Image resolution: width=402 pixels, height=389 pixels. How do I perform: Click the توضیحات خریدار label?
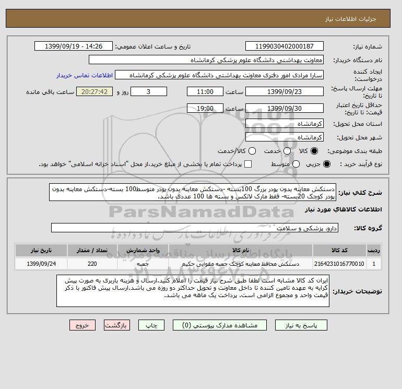pyautogui.click(x=358, y=291)
